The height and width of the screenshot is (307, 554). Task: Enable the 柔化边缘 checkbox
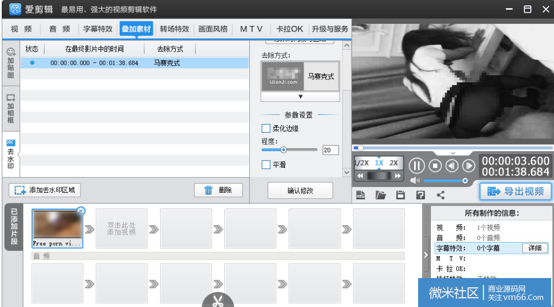[x=266, y=129]
